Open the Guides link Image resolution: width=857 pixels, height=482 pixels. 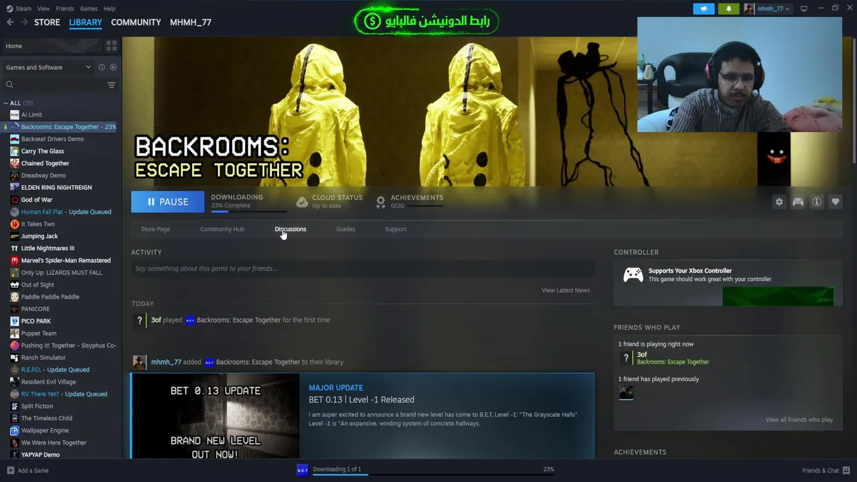click(345, 229)
